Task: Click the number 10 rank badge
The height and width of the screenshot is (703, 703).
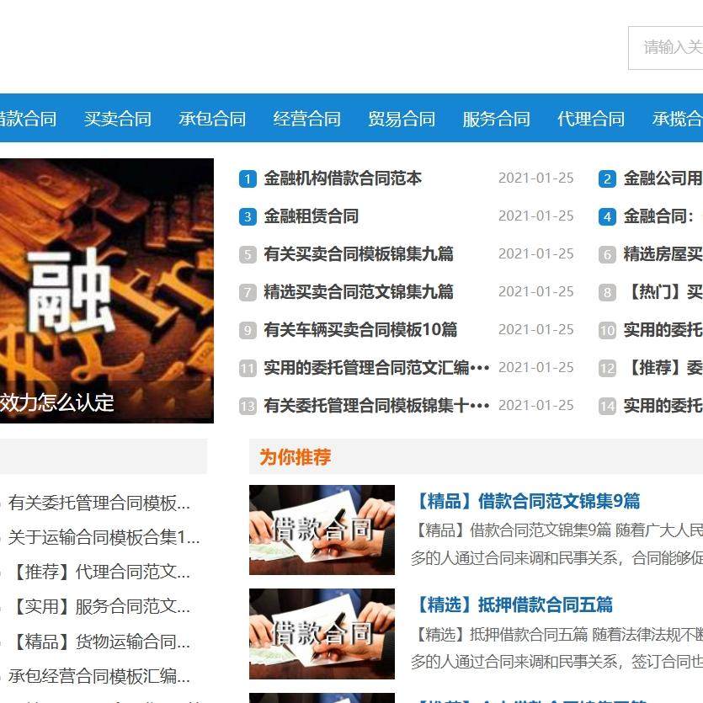Action: (606, 330)
